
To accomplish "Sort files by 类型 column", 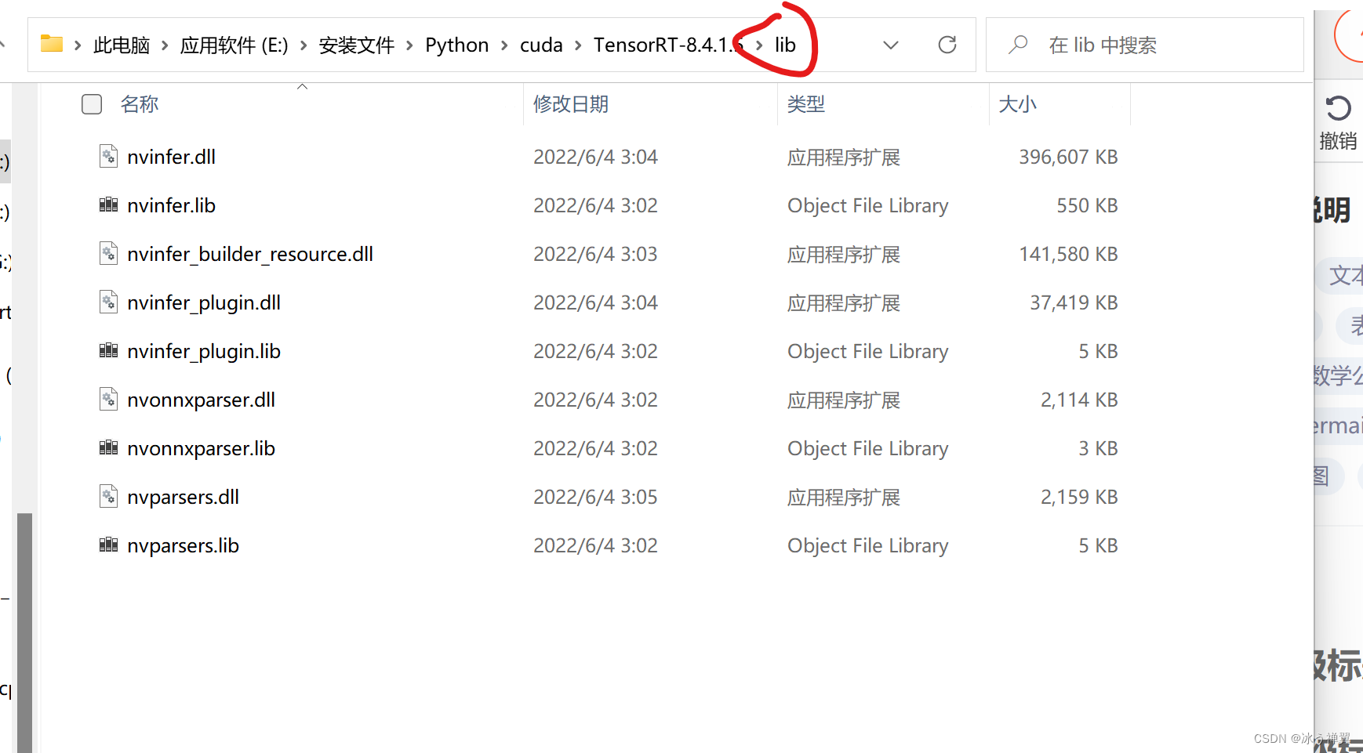I will point(806,104).
